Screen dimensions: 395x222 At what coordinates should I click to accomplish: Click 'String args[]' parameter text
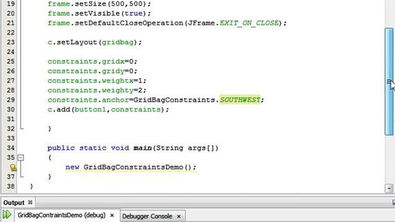click(185, 148)
